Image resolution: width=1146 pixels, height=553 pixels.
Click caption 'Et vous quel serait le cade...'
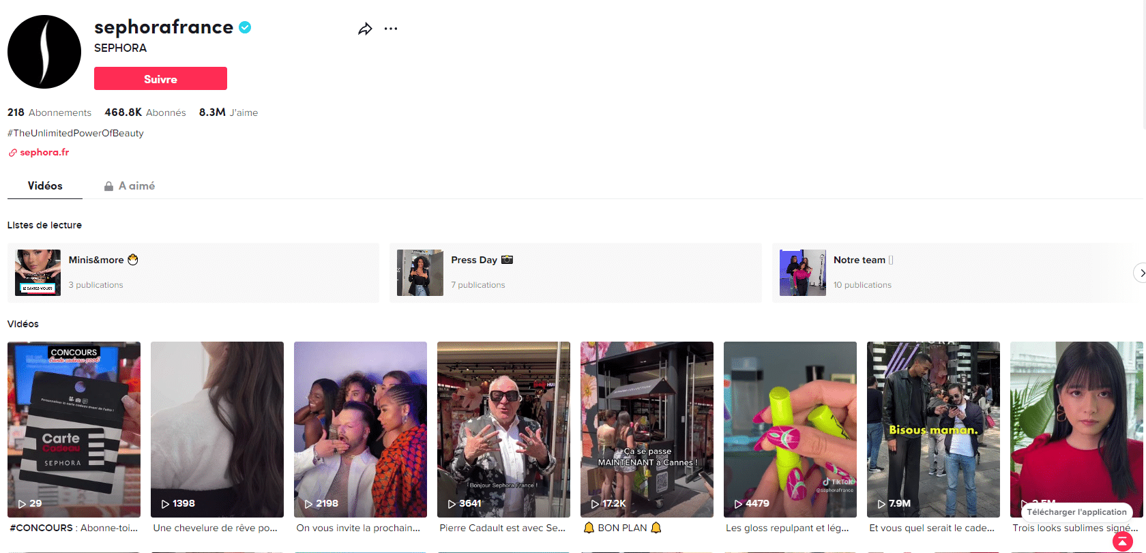coord(932,528)
